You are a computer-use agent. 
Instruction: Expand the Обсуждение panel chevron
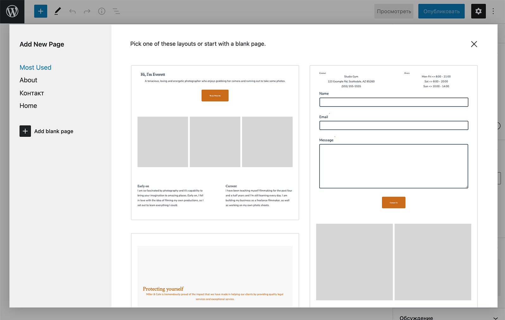pos(495,318)
